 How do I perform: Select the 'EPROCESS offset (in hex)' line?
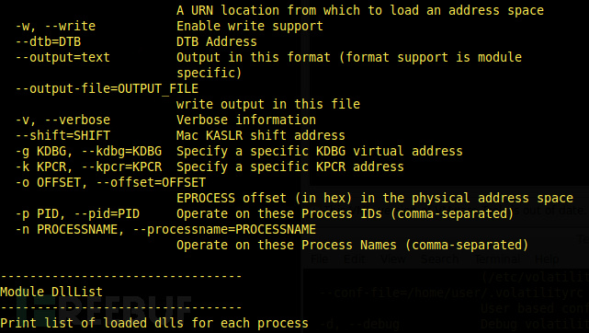tap(375, 198)
